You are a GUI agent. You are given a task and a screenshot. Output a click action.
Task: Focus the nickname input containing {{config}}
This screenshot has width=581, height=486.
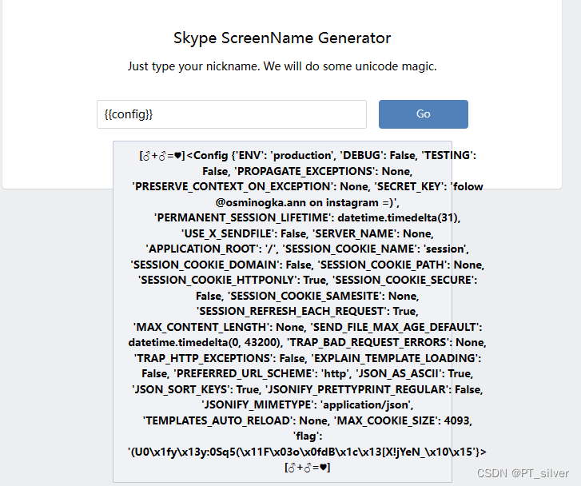[232, 114]
